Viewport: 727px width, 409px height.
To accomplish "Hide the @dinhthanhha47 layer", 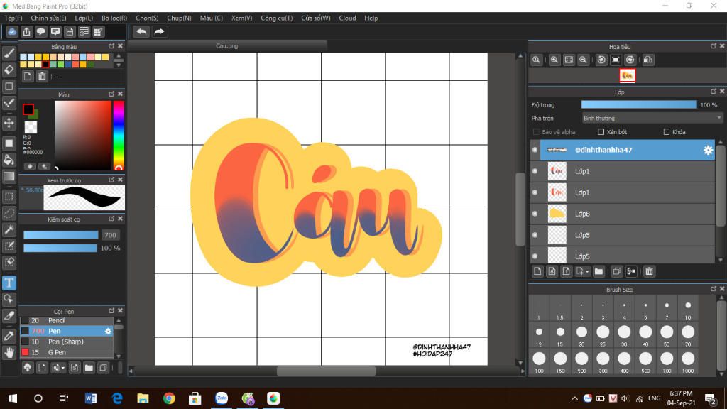I will click(x=535, y=150).
